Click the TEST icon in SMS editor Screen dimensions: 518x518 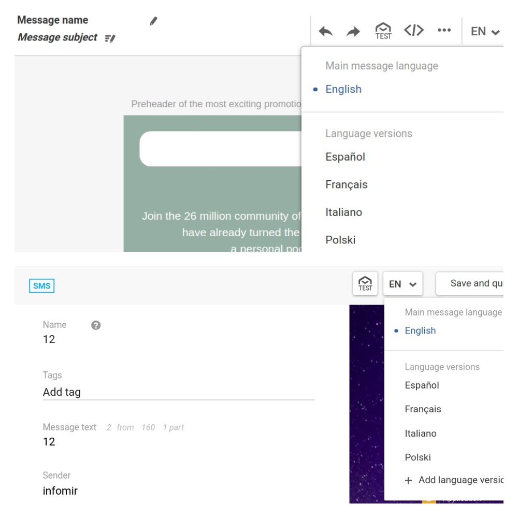[365, 283]
